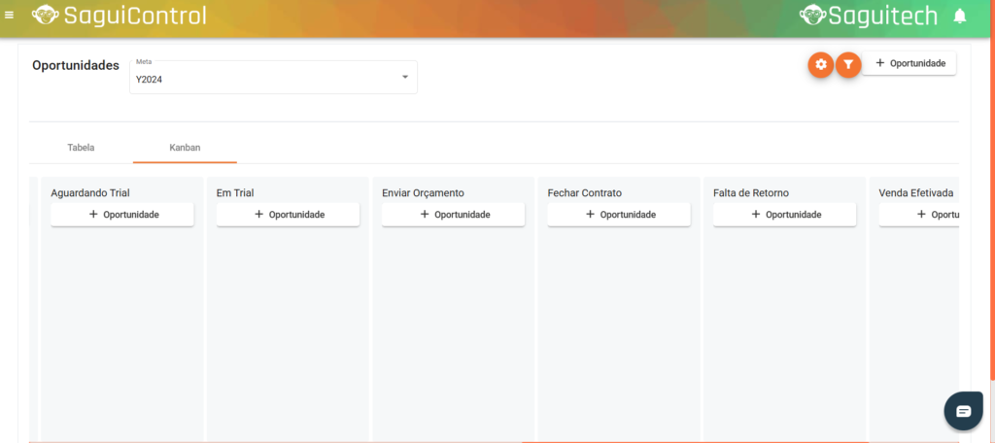Expand the Meta dropdown arrow

404,78
